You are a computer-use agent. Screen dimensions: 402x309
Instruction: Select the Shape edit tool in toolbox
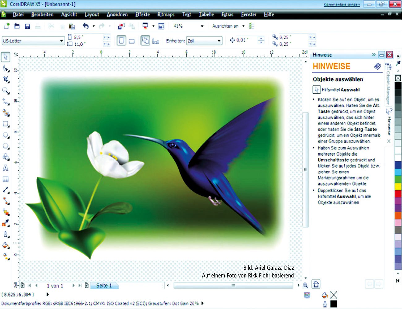(6, 68)
